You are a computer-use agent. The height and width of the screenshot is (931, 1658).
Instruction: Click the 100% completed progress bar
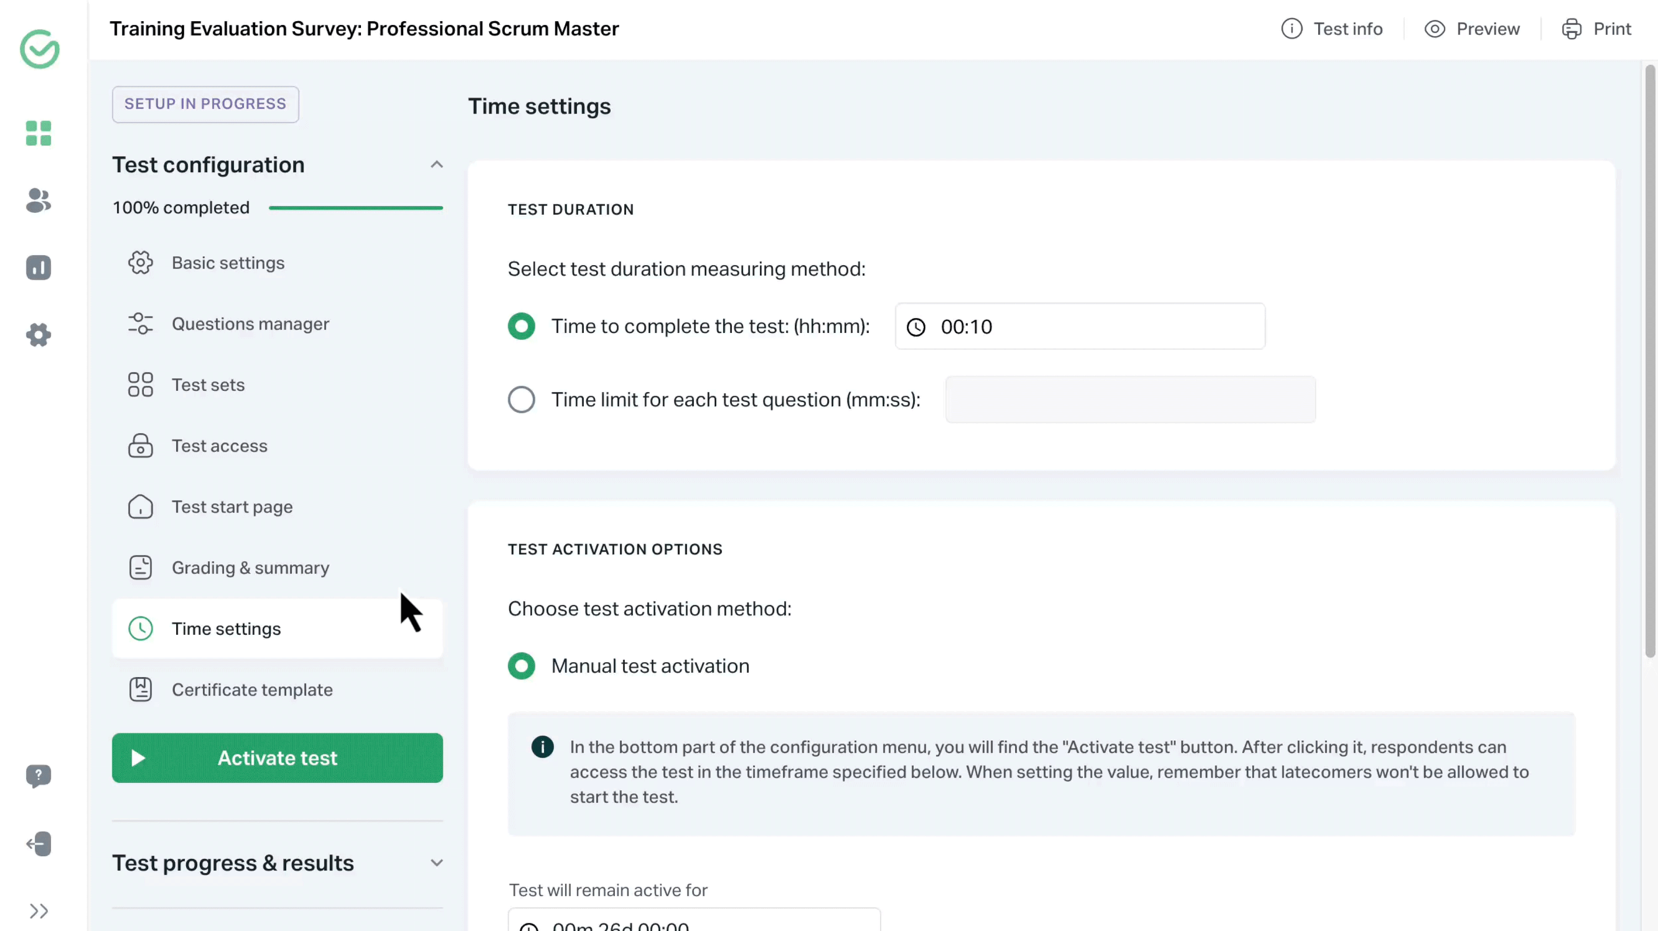[356, 207]
